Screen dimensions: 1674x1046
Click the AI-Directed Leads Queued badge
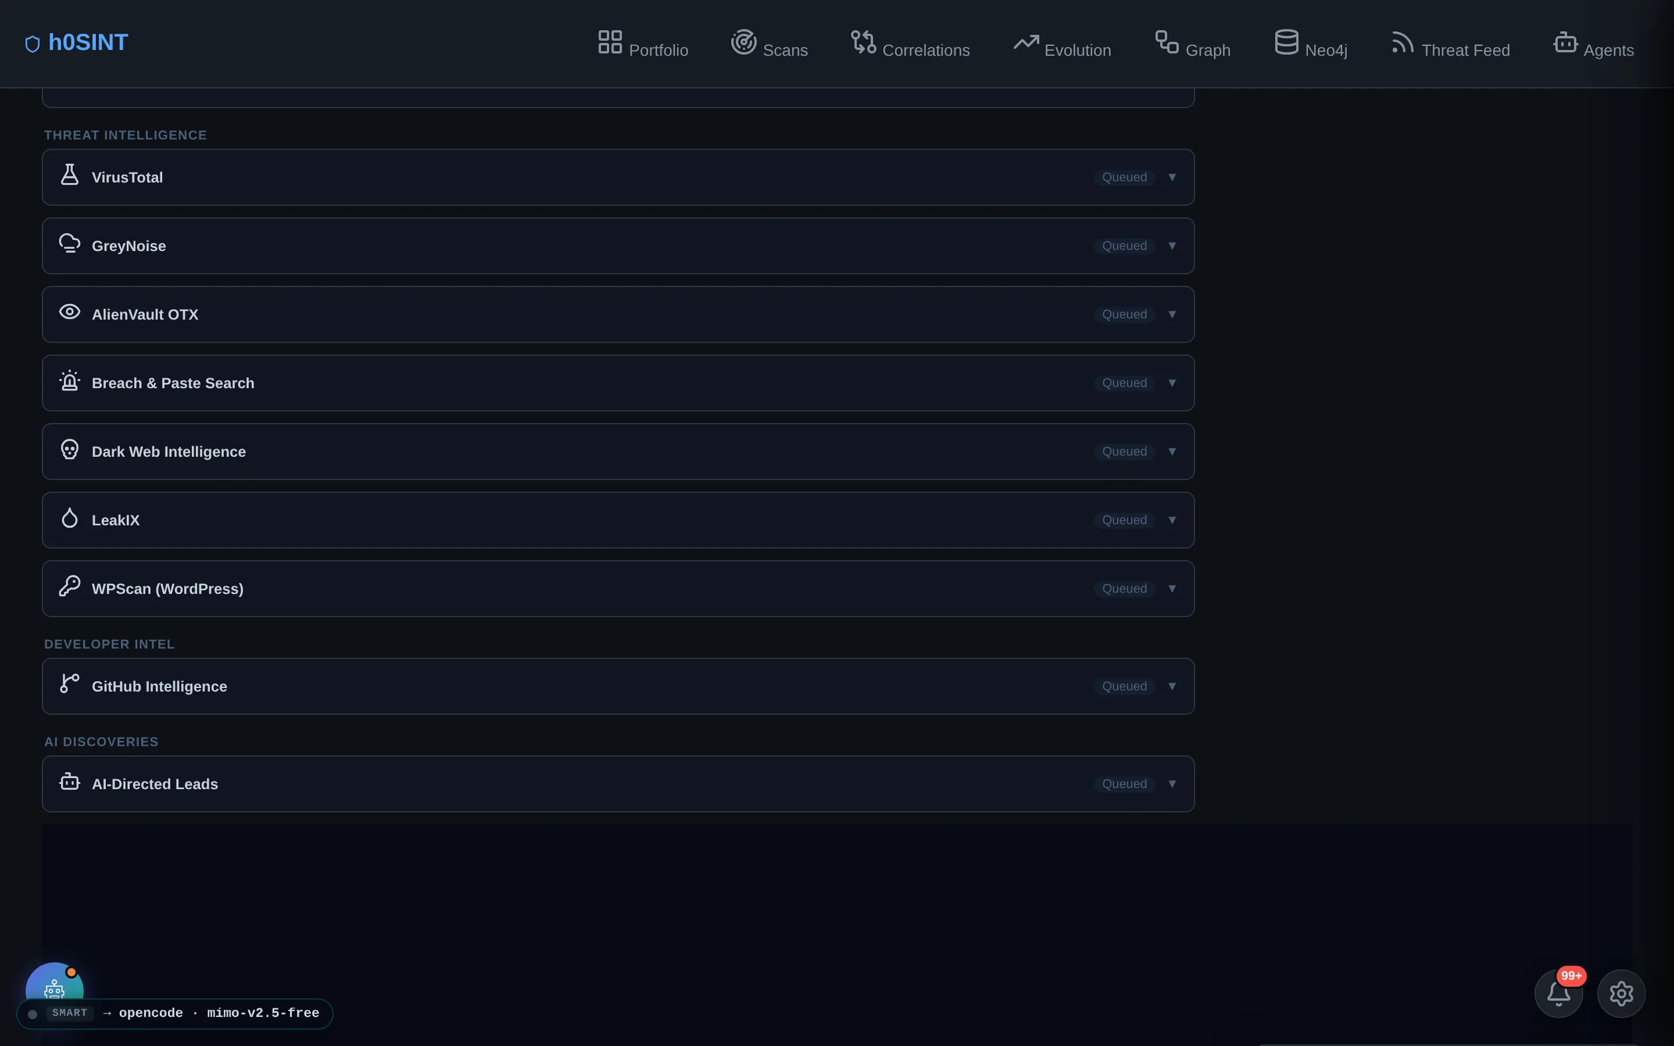1124,783
